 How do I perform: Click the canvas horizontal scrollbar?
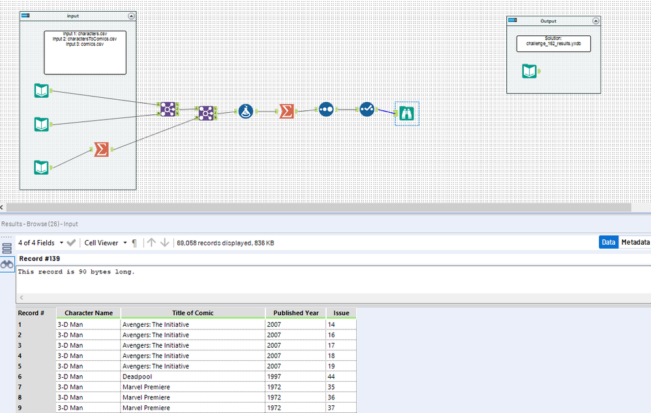pyautogui.click(x=318, y=207)
